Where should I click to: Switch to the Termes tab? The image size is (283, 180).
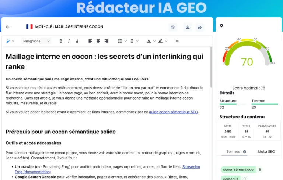(233, 152)
